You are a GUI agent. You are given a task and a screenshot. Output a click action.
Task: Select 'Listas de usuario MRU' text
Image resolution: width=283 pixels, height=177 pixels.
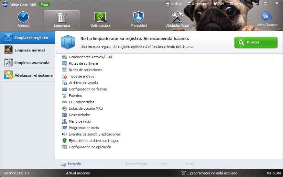(86, 108)
